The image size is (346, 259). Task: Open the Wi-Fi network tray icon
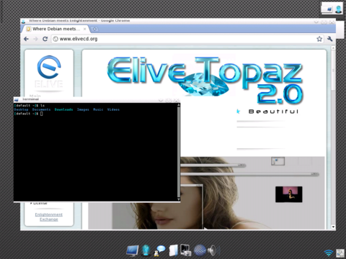(329, 253)
